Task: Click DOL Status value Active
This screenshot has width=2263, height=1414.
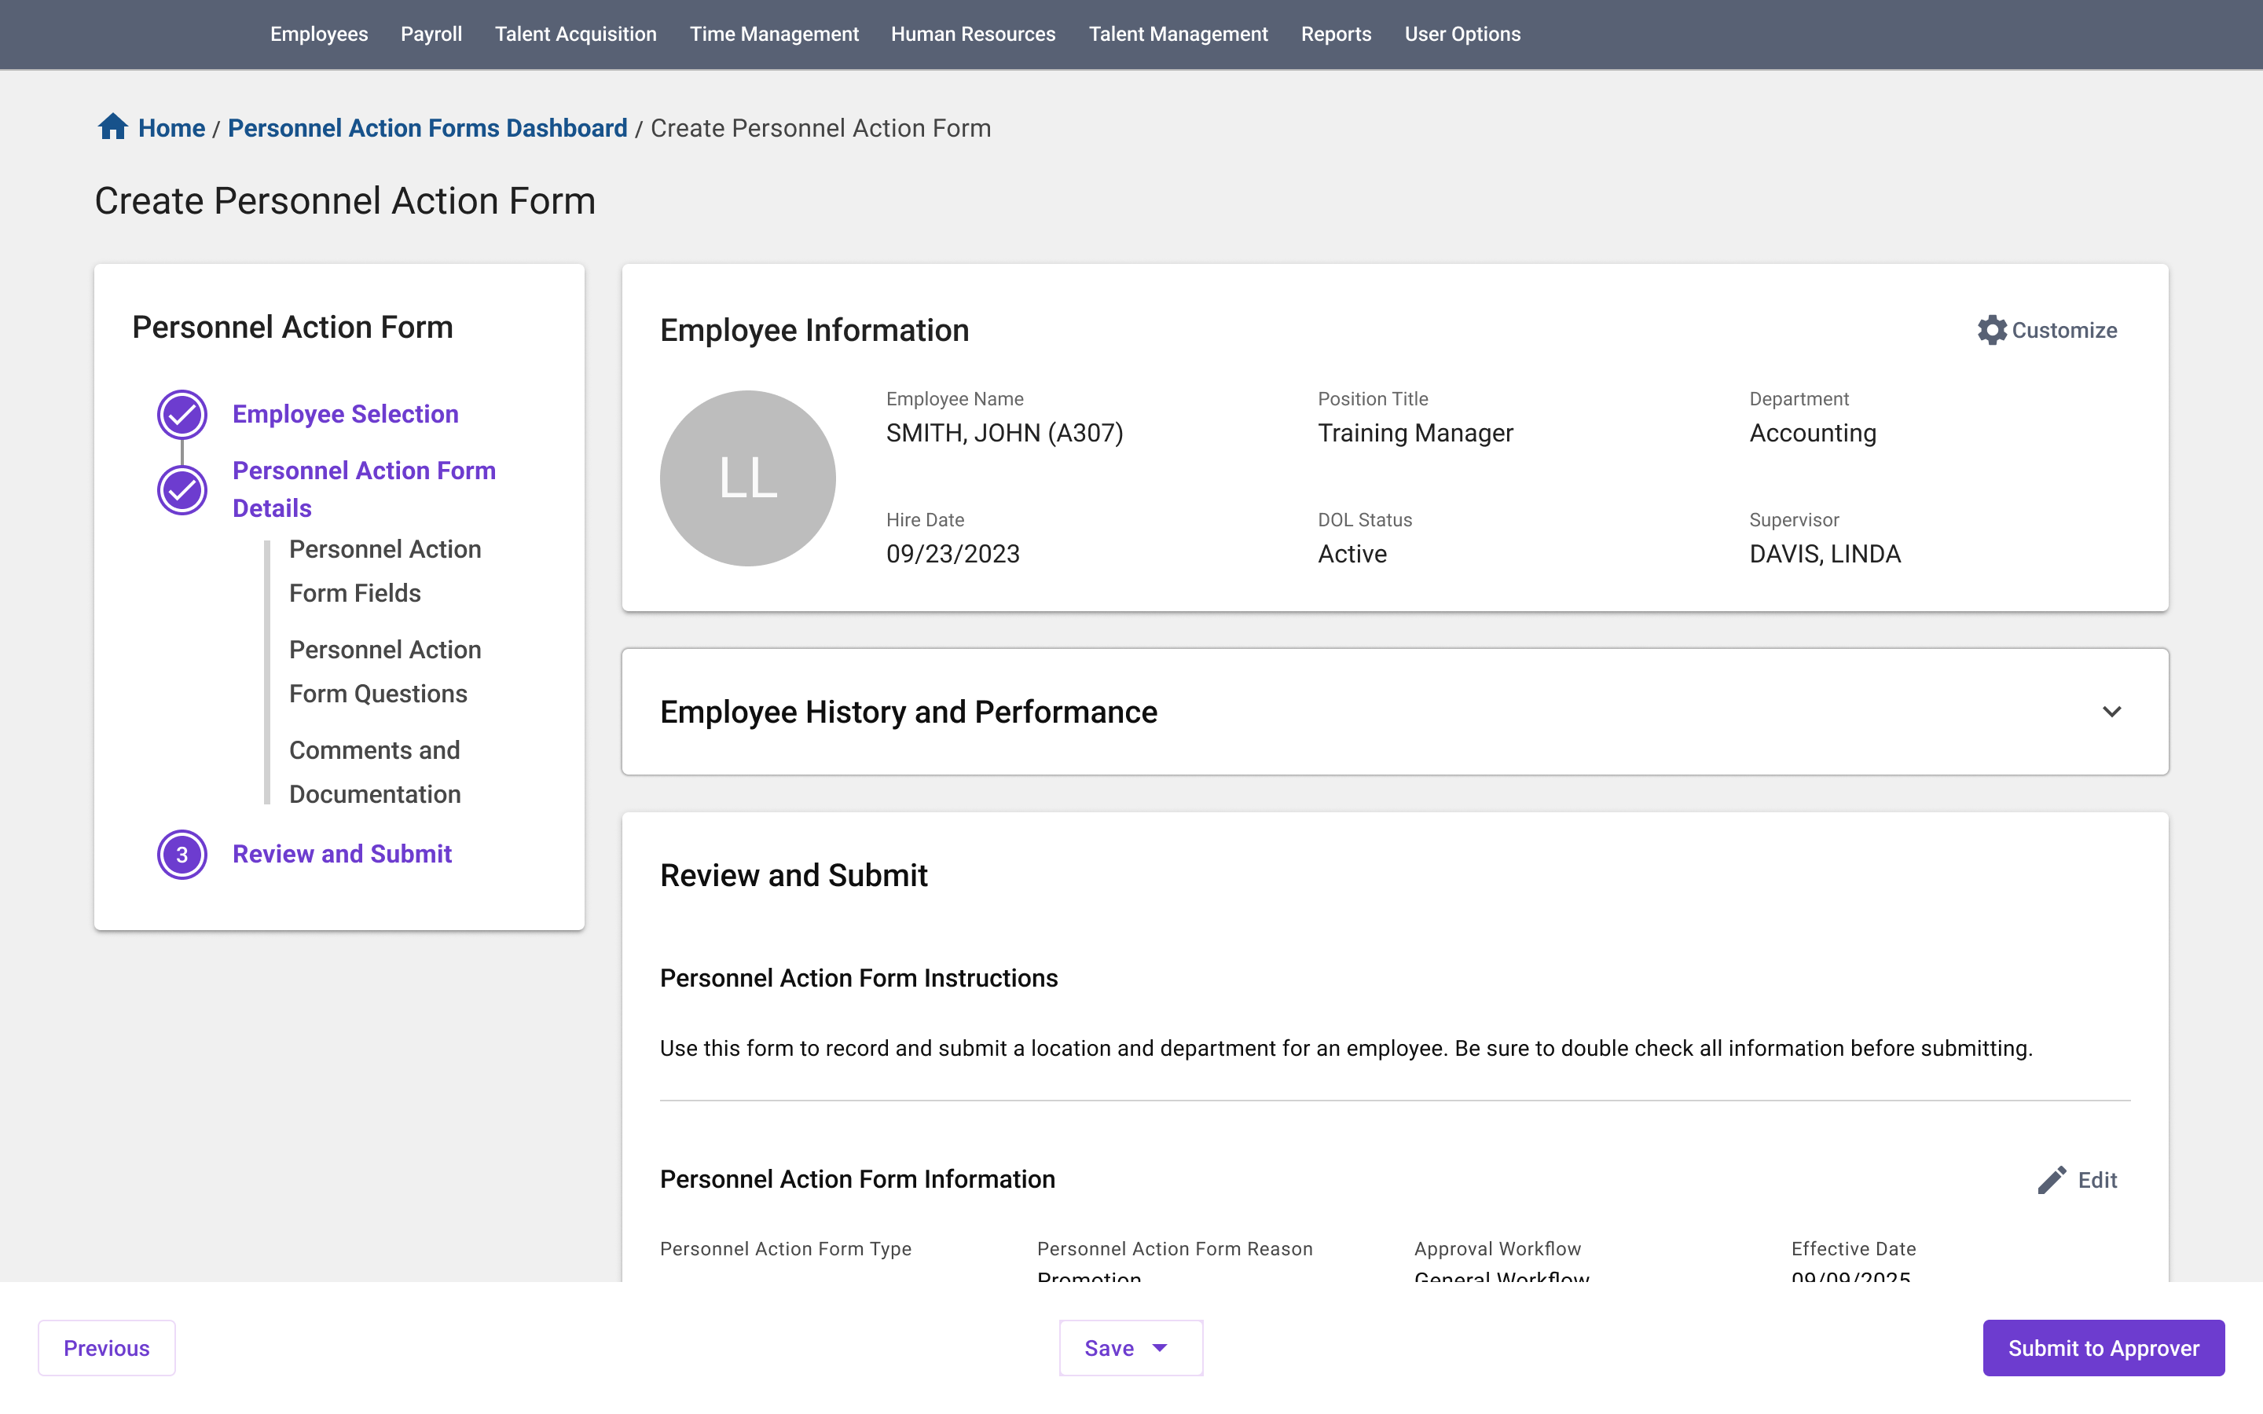Action: pyautogui.click(x=1352, y=554)
